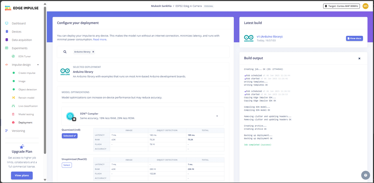Close the Build output panel
Screen dimensions: 374x183
click(359, 58)
